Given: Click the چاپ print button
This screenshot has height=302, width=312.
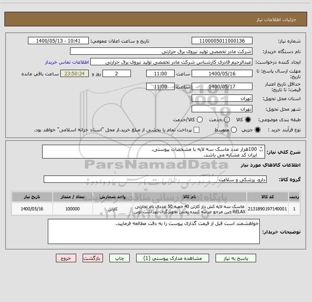Looking at the screenshot, I should coord(120,258).
